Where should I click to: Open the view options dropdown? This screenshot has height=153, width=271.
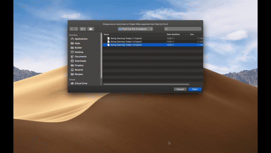pos(83,29)
